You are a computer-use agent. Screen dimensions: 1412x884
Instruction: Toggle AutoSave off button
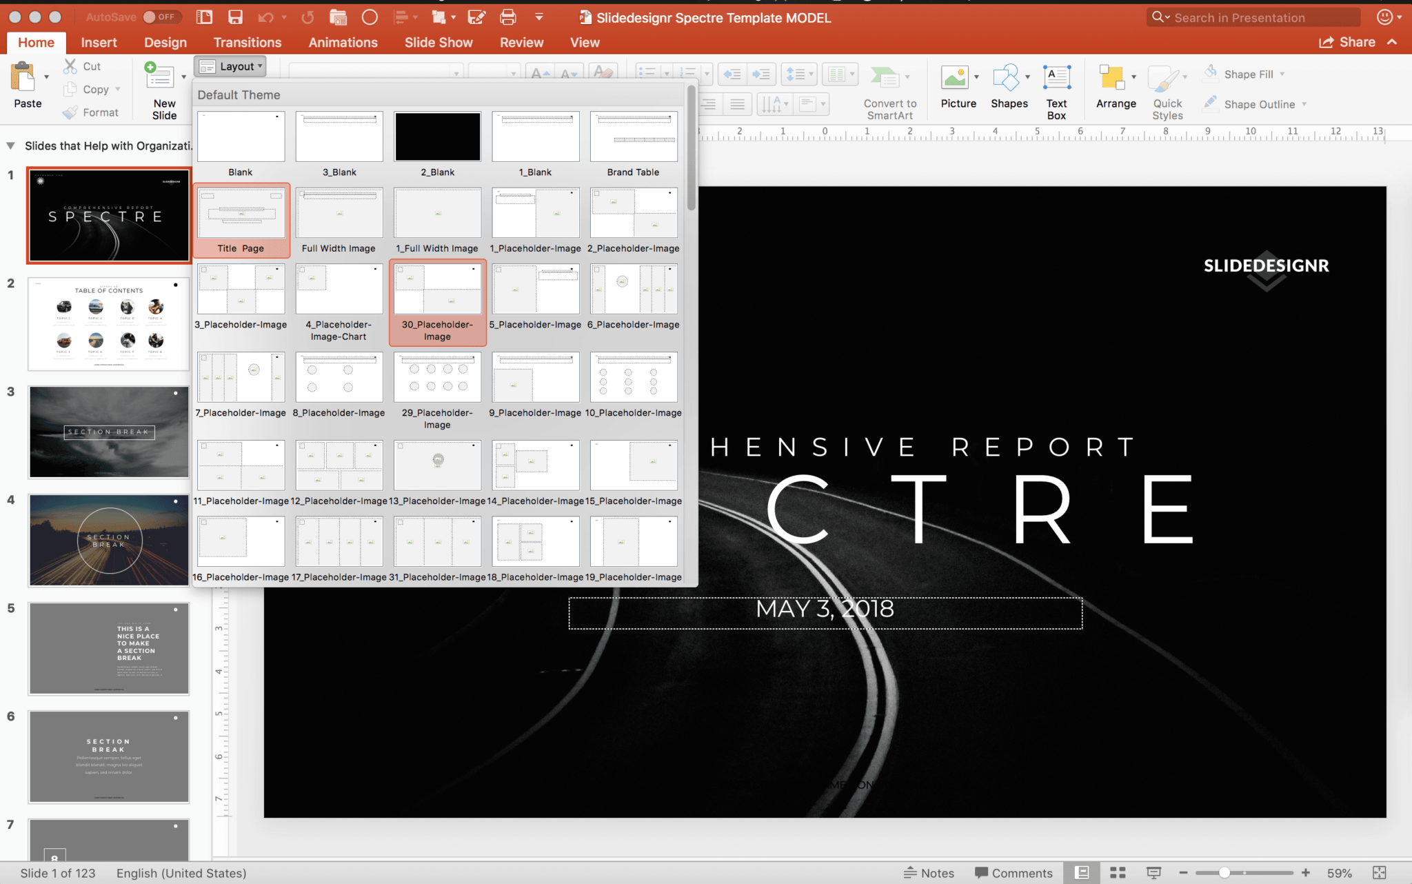(x=158, y=17)
